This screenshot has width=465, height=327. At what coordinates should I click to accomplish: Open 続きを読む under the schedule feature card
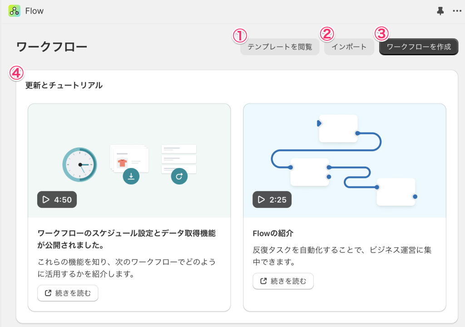[68, 293]
